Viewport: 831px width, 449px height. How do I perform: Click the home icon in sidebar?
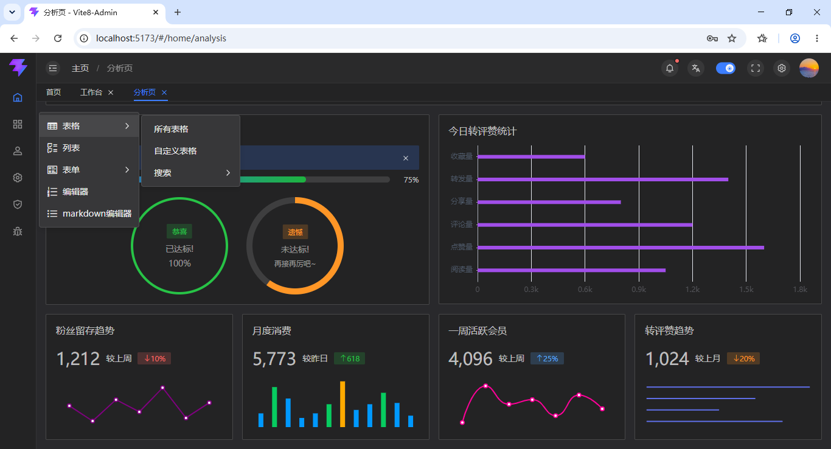18,97
